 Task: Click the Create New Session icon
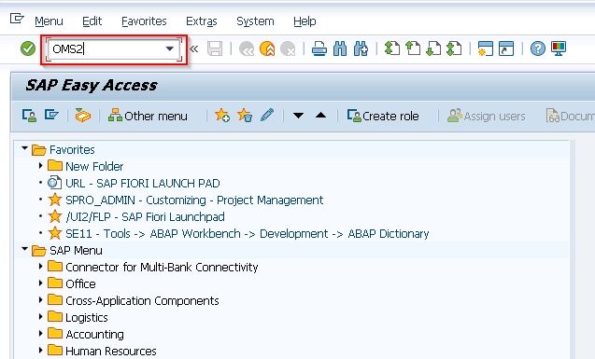tap(486, 48)
